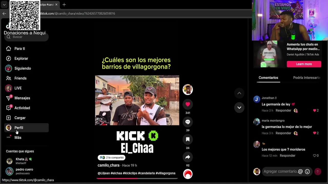This screenshot has height=184, width=328.
Task: Open maria montengro's profile avatar
Action: tap(257, 122)
